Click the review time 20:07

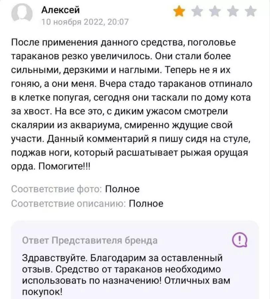tap(118, 22)
